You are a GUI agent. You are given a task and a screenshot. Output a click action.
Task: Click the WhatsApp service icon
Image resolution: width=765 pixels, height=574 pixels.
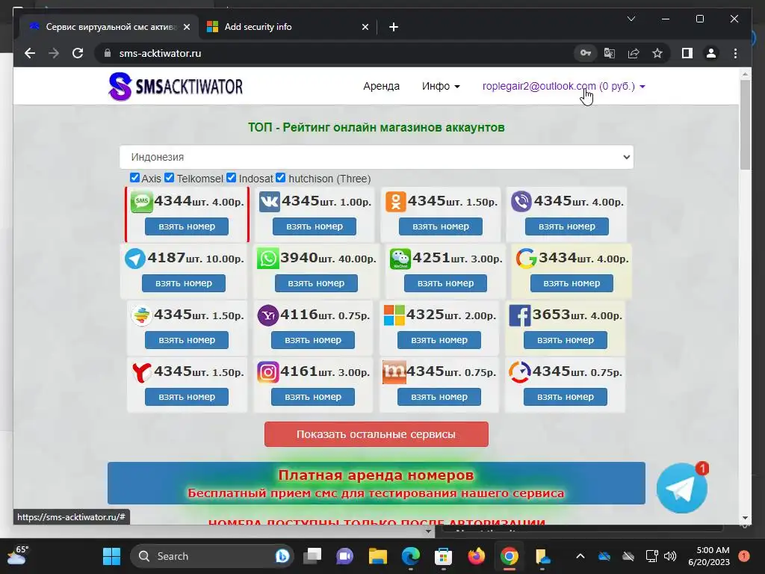[x=268, y=259]
